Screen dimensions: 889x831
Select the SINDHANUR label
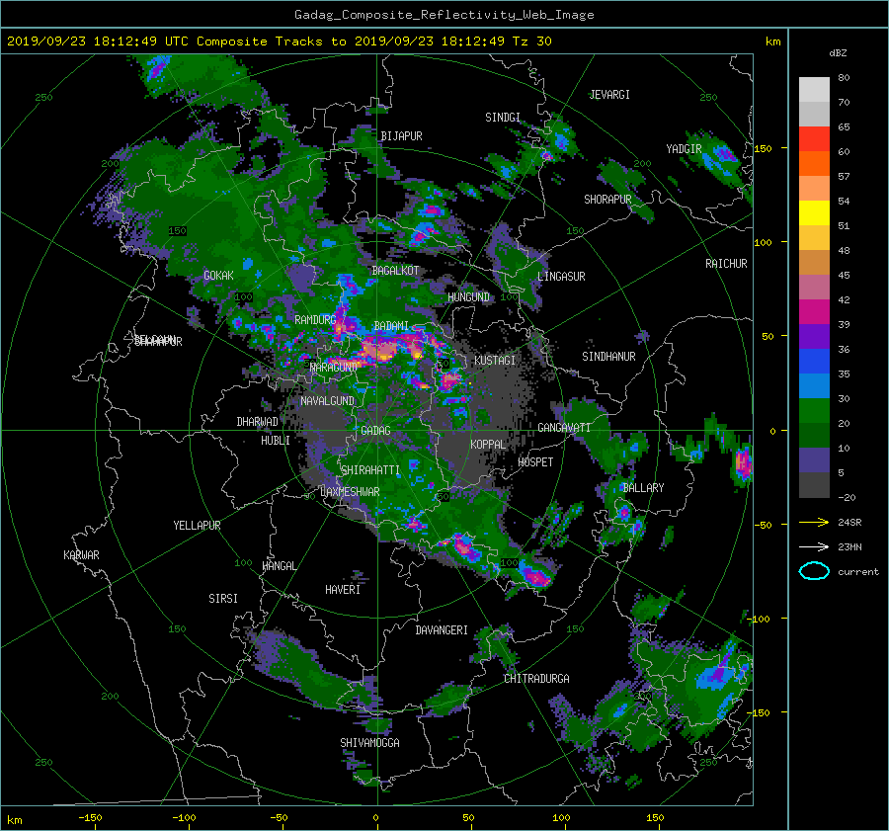pos(608,357)
